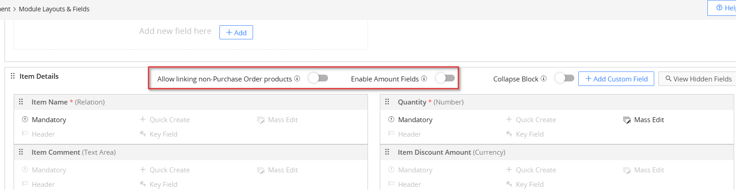Click the Item Name field drag handle
This screenshot has width=736, height=190.
pyautogui.click(x=21, y=102)
